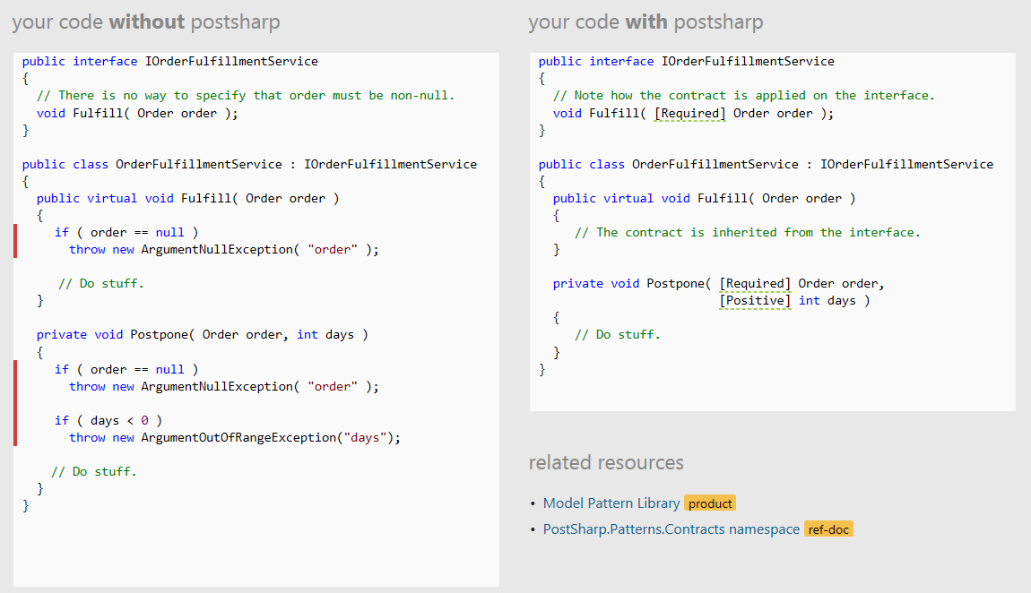This screenshot has width=1031, height=593.
Task: Click ArgumentOutOfRangeException("days") line
Action: pos(235,437)
